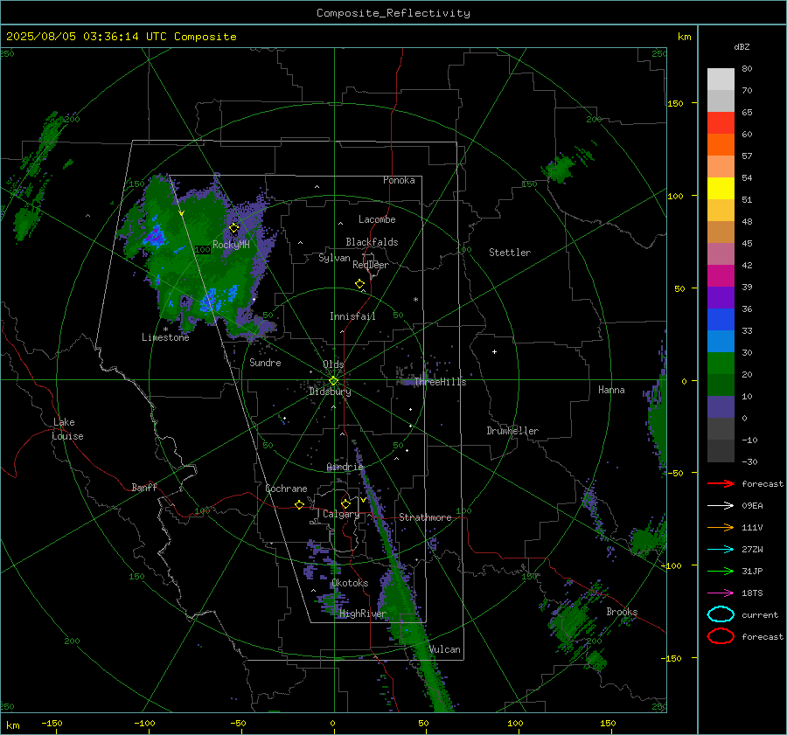Click the Sylvan label on map
This screenshot has width=787, height=735.
pos(334,258)
